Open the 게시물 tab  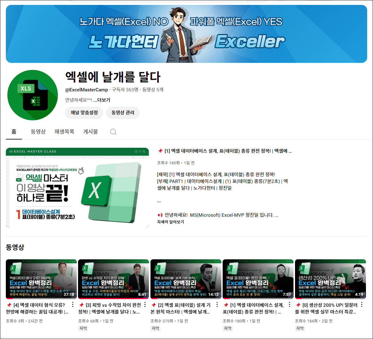pos(91,131)
